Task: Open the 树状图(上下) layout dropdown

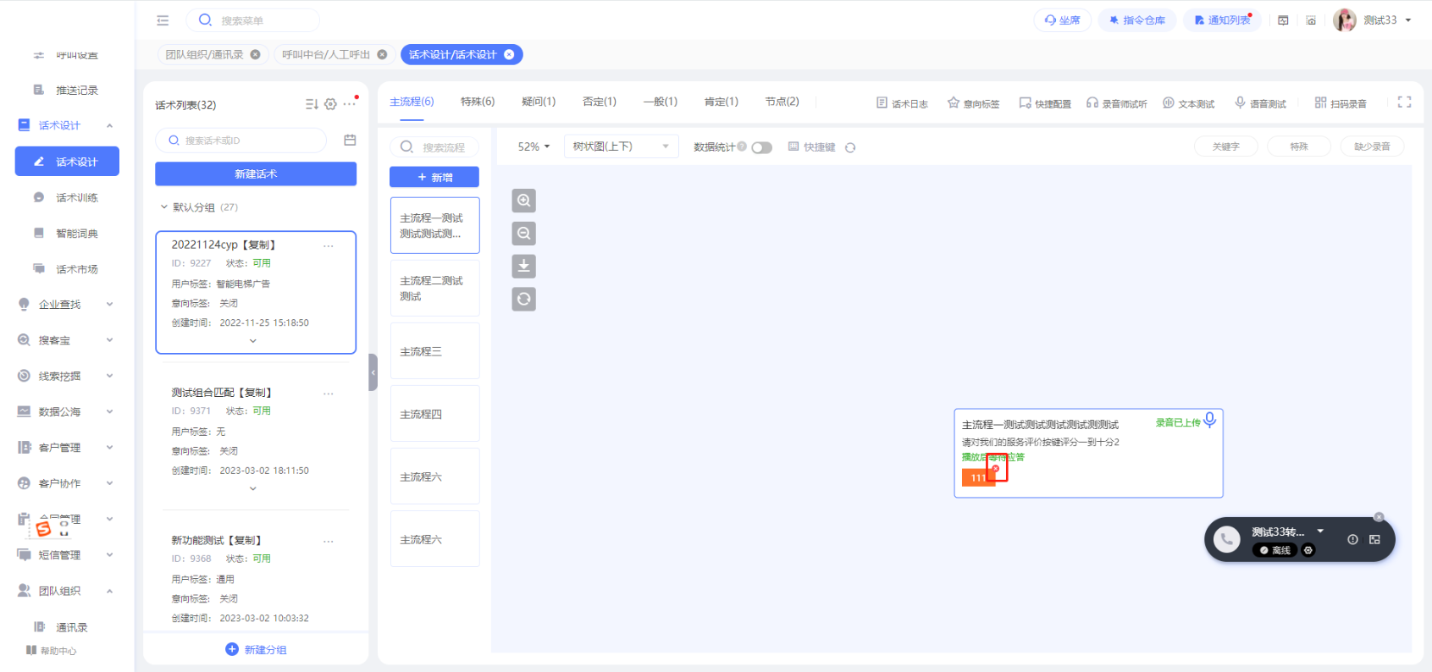Action: point(621,147)
